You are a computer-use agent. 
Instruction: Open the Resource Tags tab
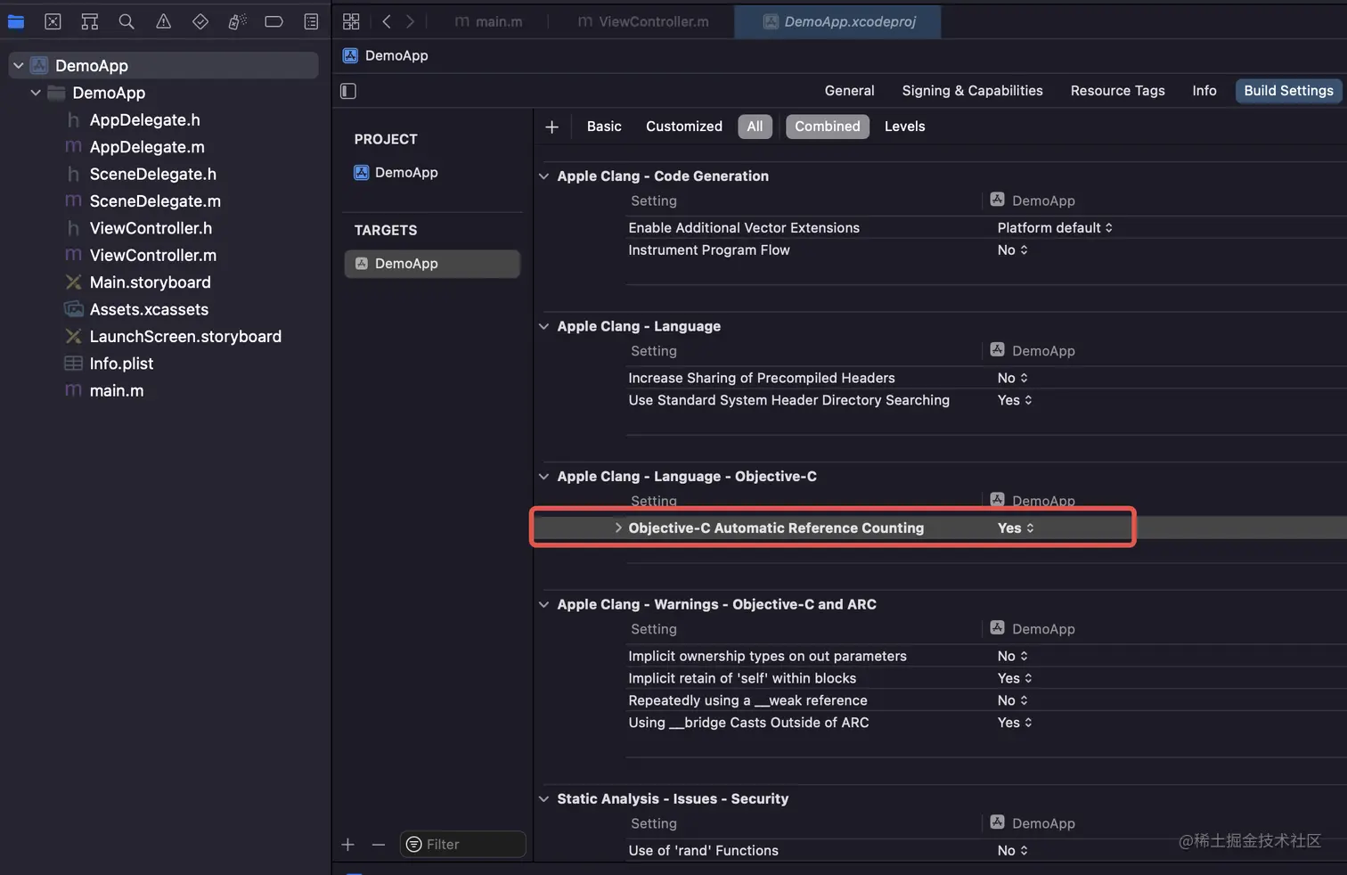tap(1117, 91)
